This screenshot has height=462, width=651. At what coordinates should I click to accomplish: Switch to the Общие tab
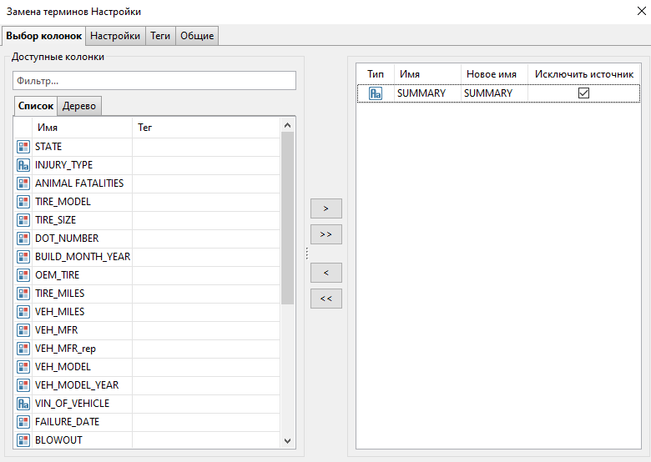pos(197,36)
